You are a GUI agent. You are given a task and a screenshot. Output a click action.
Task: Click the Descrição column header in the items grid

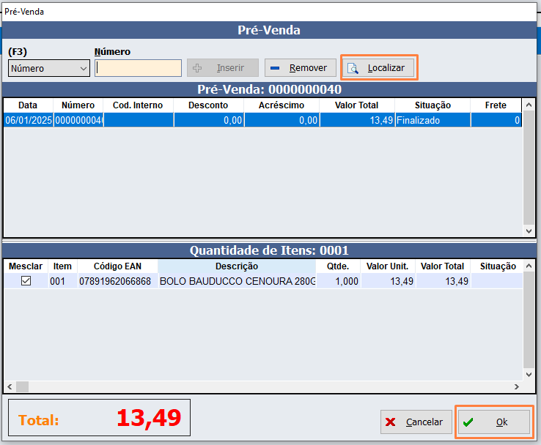click(236, 266)
